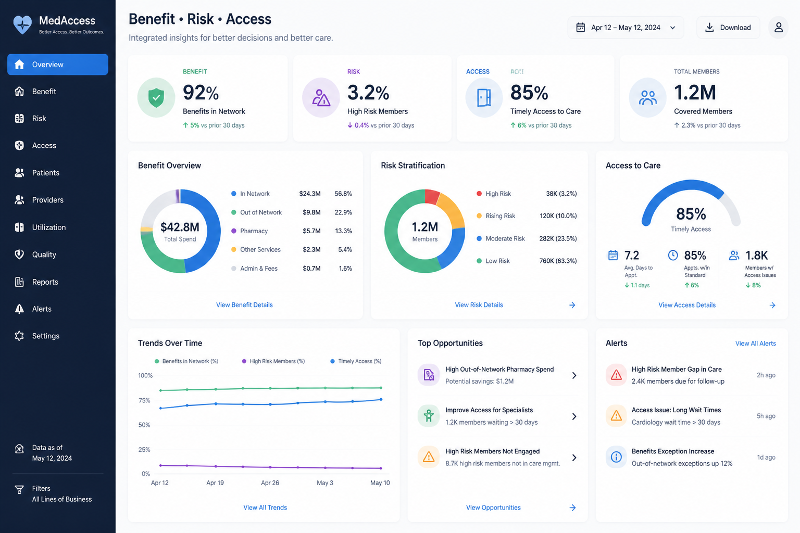Click the Moderate Risk 282K (23.5%) row
This screenshot has width=800, height=533.
(527, 238)
